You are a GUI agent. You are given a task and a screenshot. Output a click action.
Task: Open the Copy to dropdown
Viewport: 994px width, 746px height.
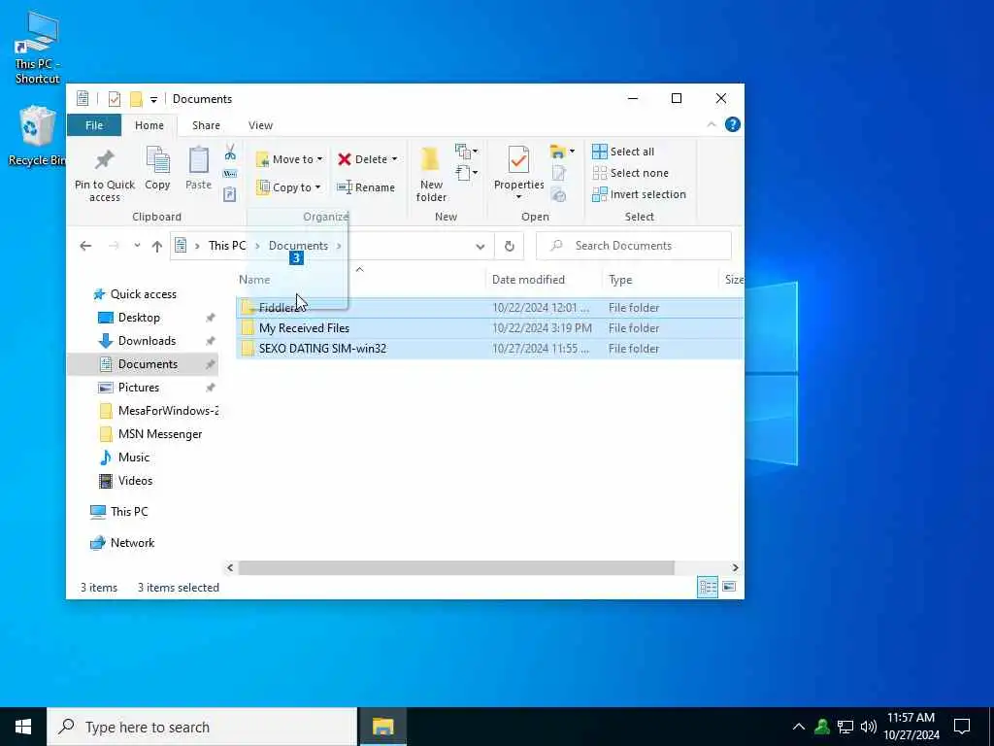(x=288, y=187)
